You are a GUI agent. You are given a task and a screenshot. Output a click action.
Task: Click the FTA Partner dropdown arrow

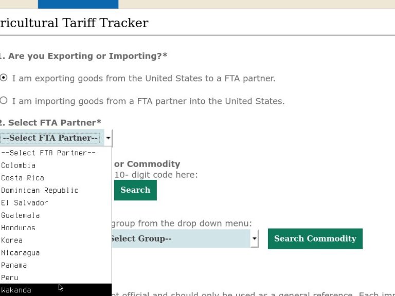108,138
